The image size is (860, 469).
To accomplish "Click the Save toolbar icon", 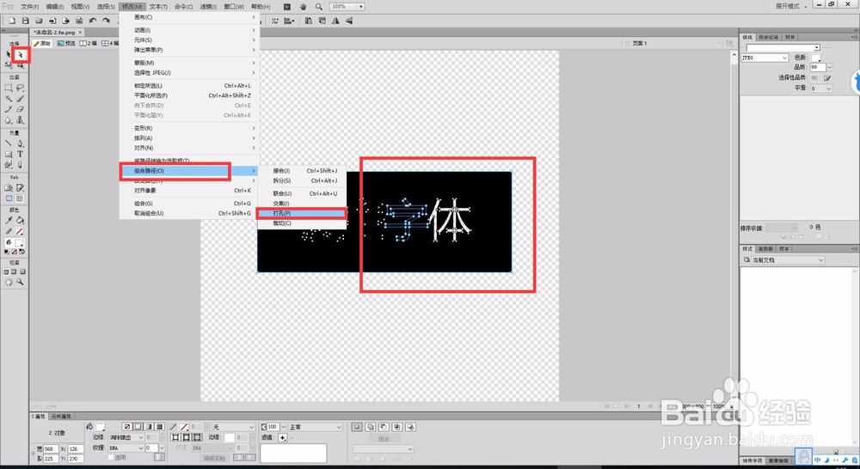I will (x=25, y=21).
